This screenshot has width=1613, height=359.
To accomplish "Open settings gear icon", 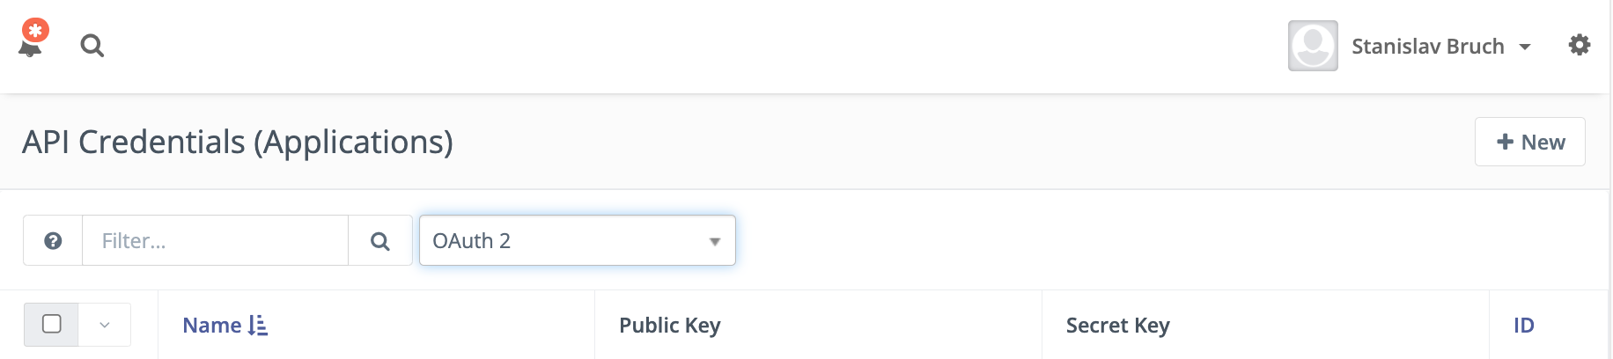I will click(x=1580, y=45).
